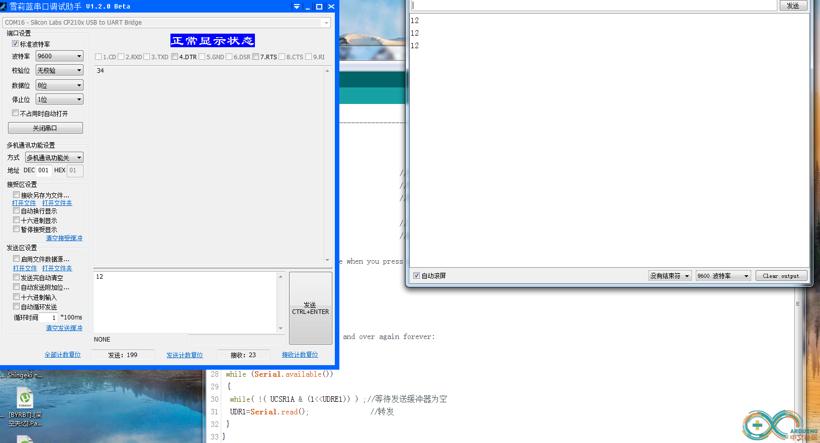Click the NONE status text

click(x=102, y=340)
